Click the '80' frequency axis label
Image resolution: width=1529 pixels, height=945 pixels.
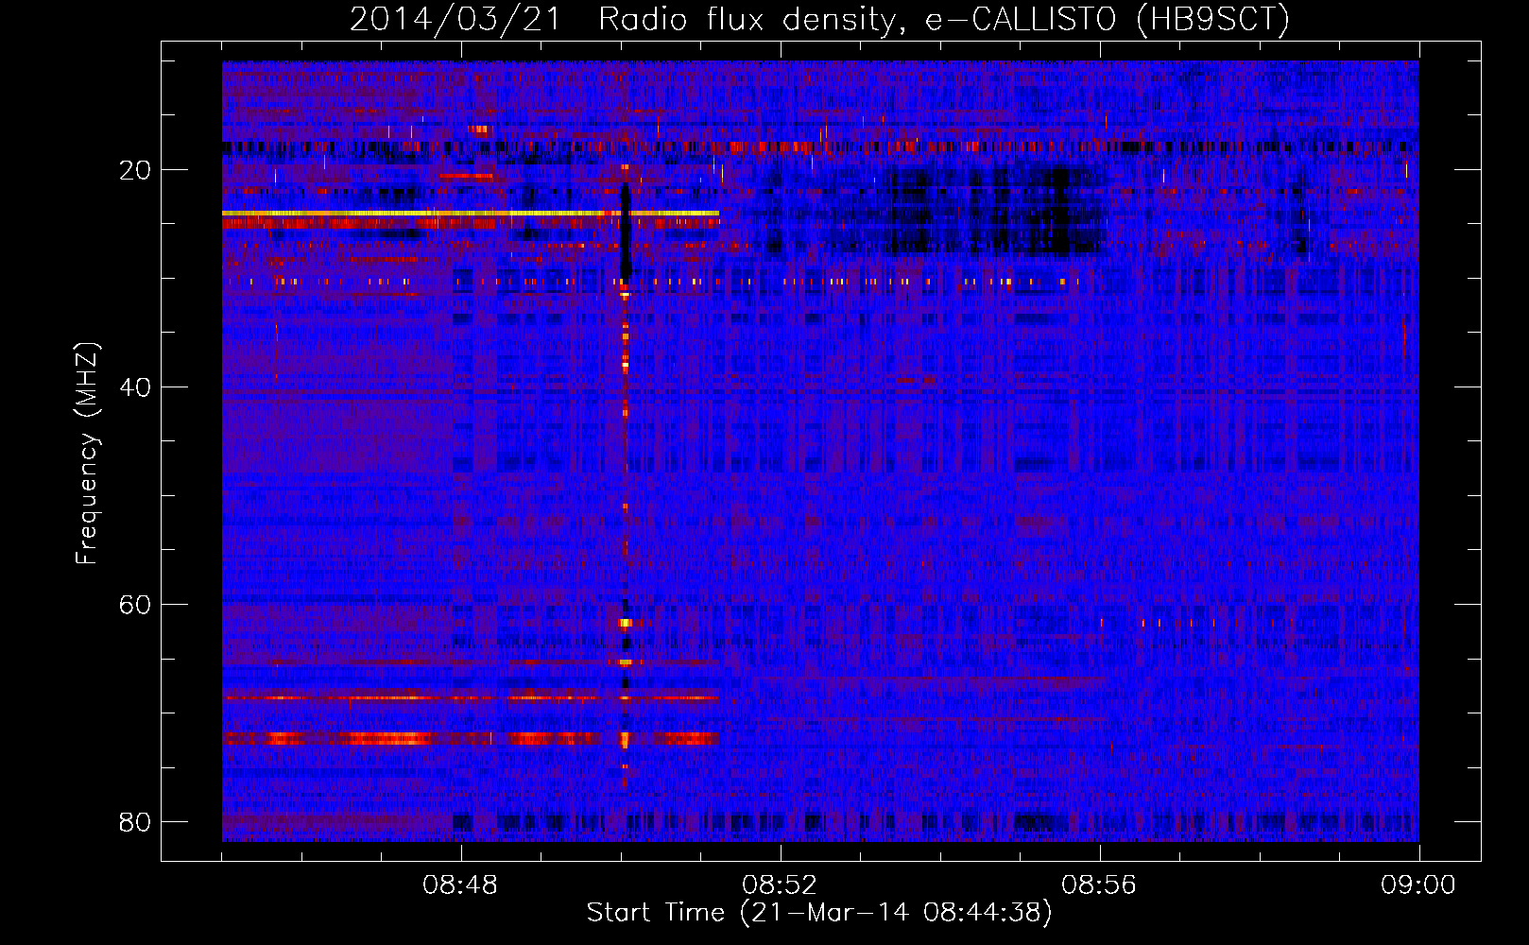click(135, 822)
